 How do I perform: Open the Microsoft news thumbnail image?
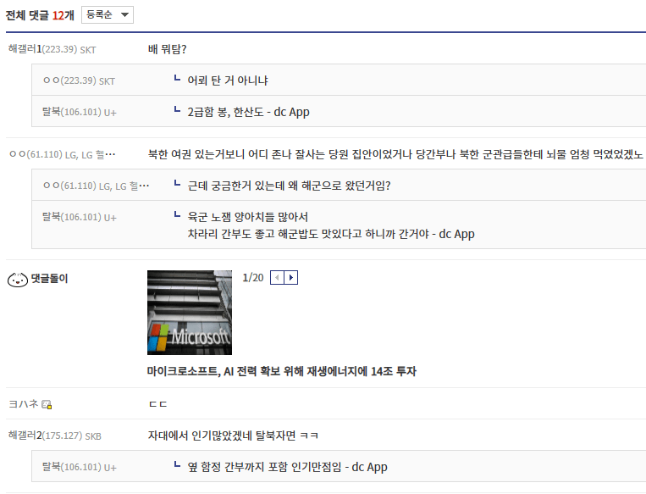(189, 312)
